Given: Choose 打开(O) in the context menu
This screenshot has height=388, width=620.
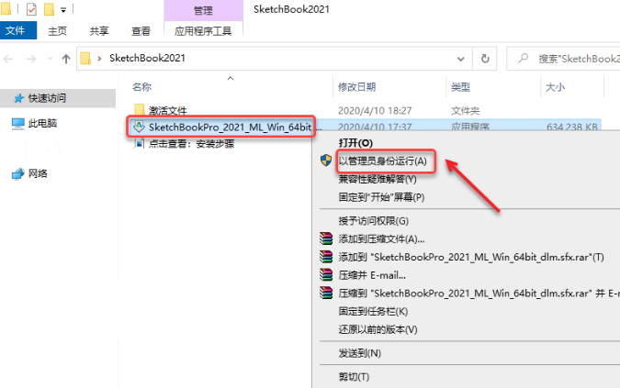Looking at the screenshot, I should [x=355, y=143].
